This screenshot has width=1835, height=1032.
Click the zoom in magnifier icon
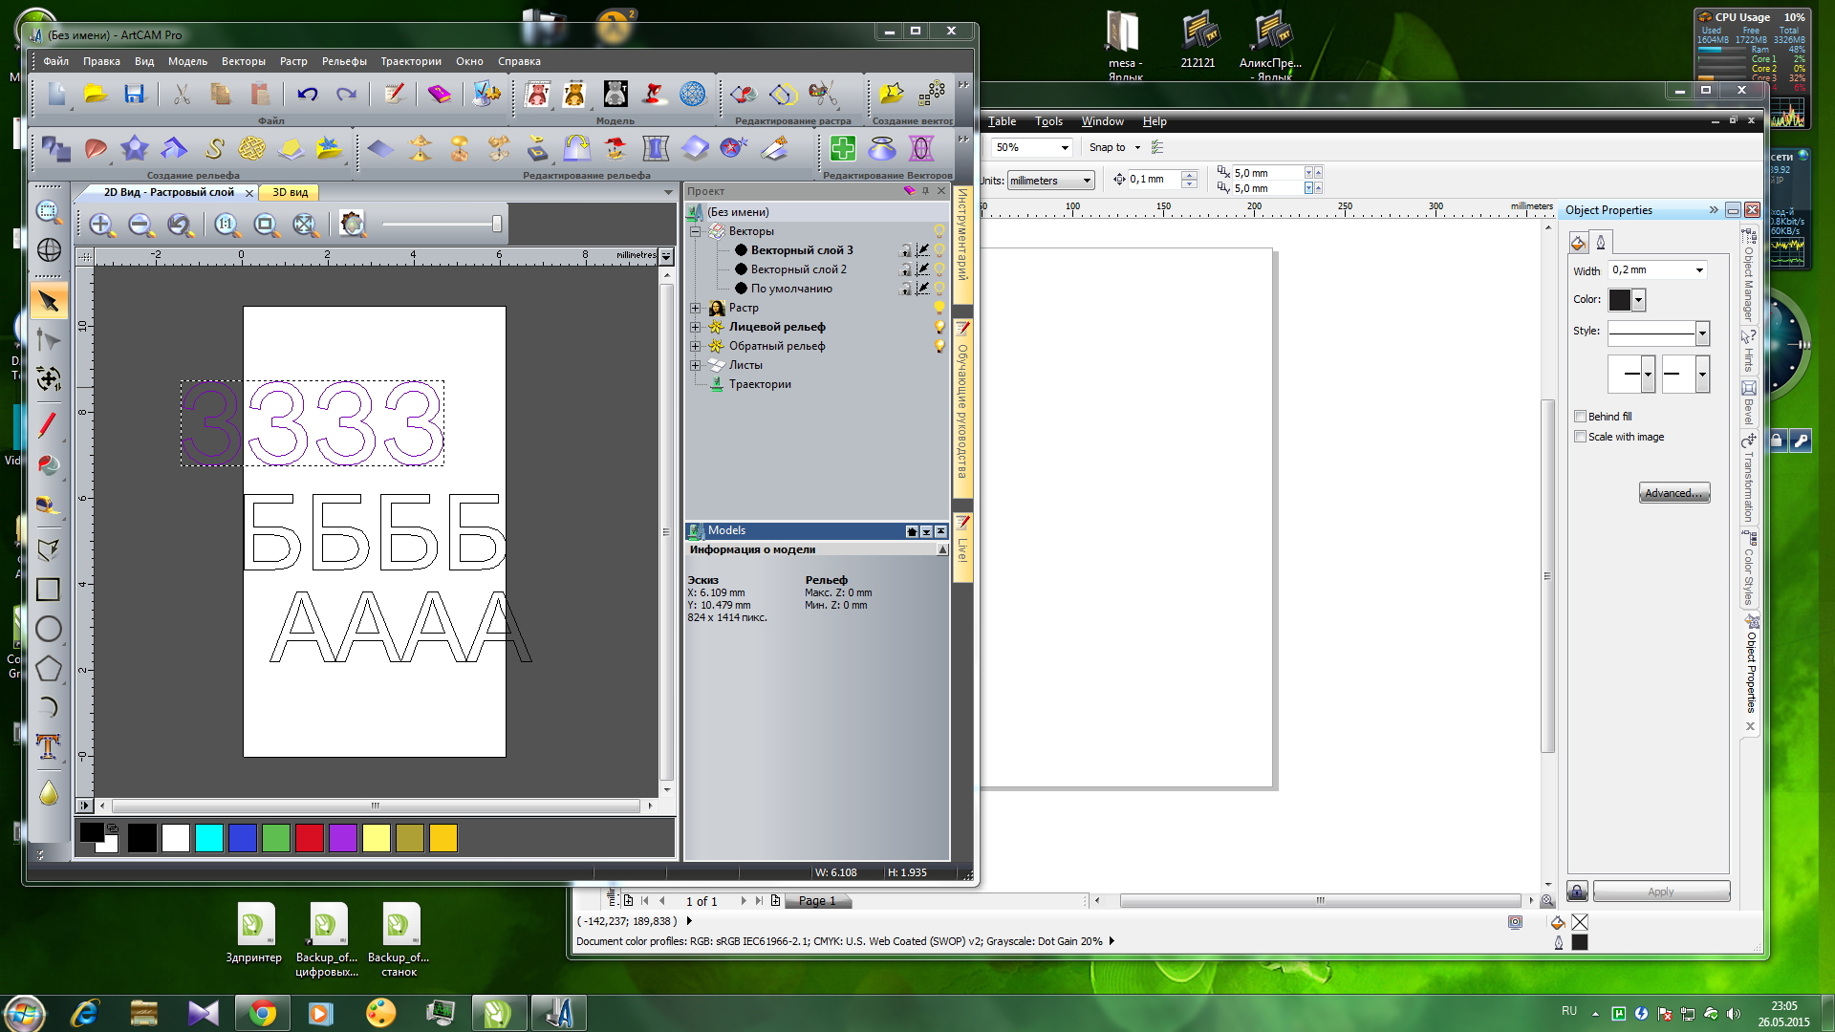pos(101,226)
